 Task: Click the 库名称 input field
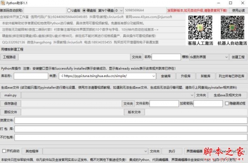point(31,76)
